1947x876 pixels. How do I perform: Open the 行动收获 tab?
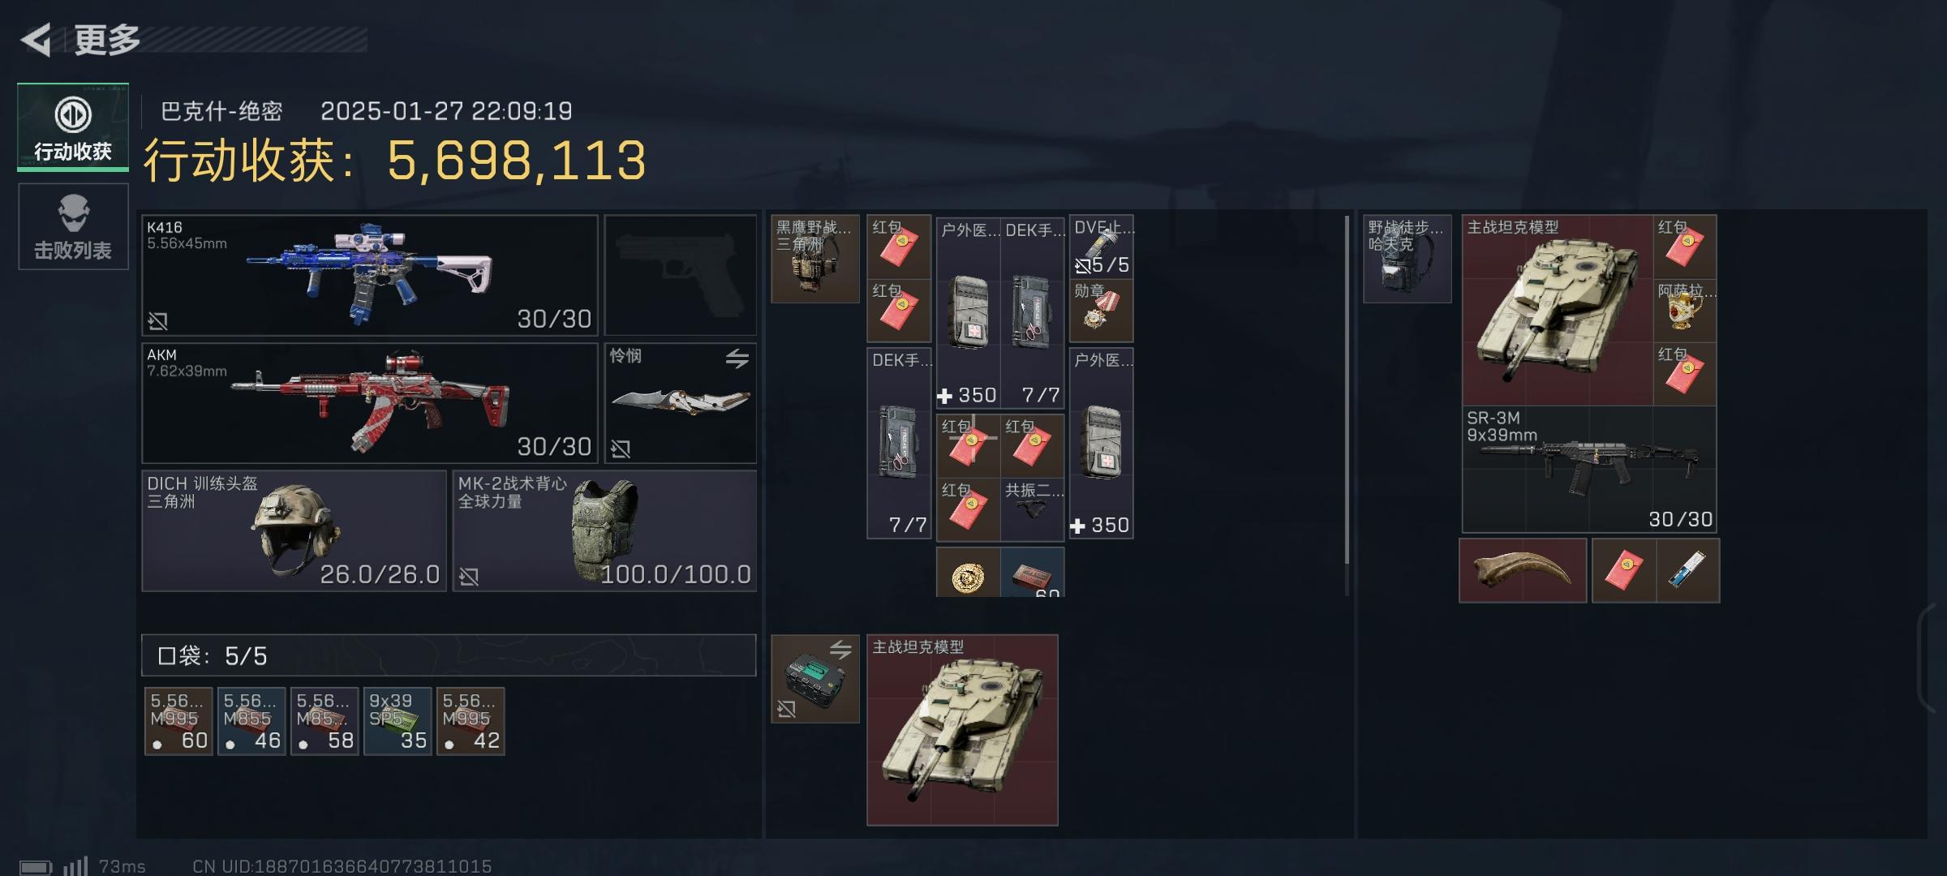coord(73,127)
